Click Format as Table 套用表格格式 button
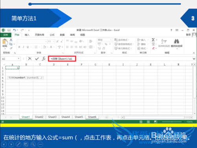Screen dimensions: 197x148 click(124, 44)
